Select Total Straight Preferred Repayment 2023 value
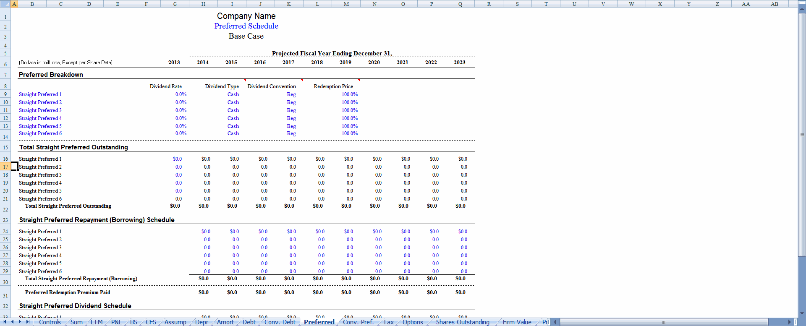 click(461, 279)
